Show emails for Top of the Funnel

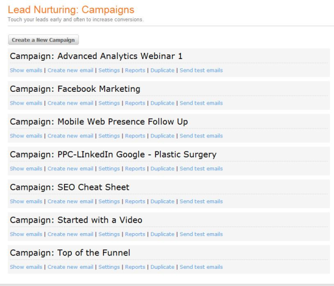(26, 267)
